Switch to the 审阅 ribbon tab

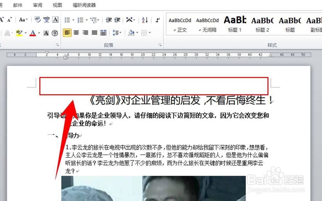37,5
